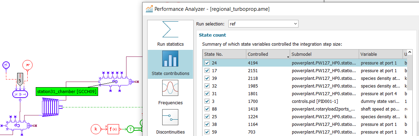Click Frequencies label in sidebar

[x=171, y=103]
